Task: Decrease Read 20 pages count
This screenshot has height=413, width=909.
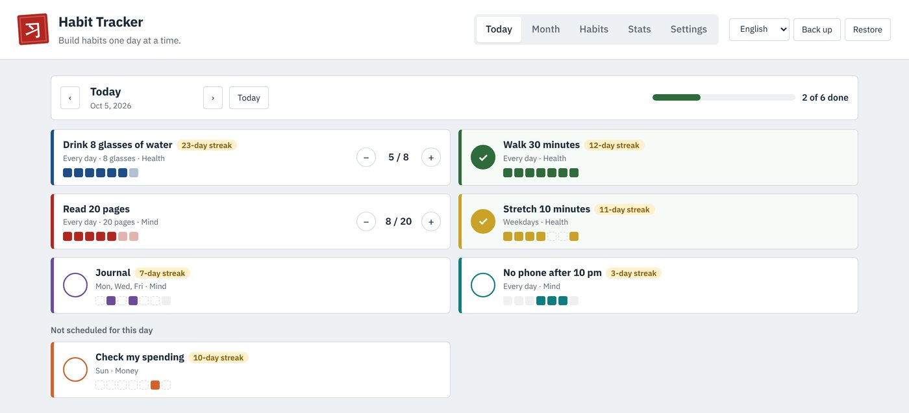Action: click(x=366, y=221)
